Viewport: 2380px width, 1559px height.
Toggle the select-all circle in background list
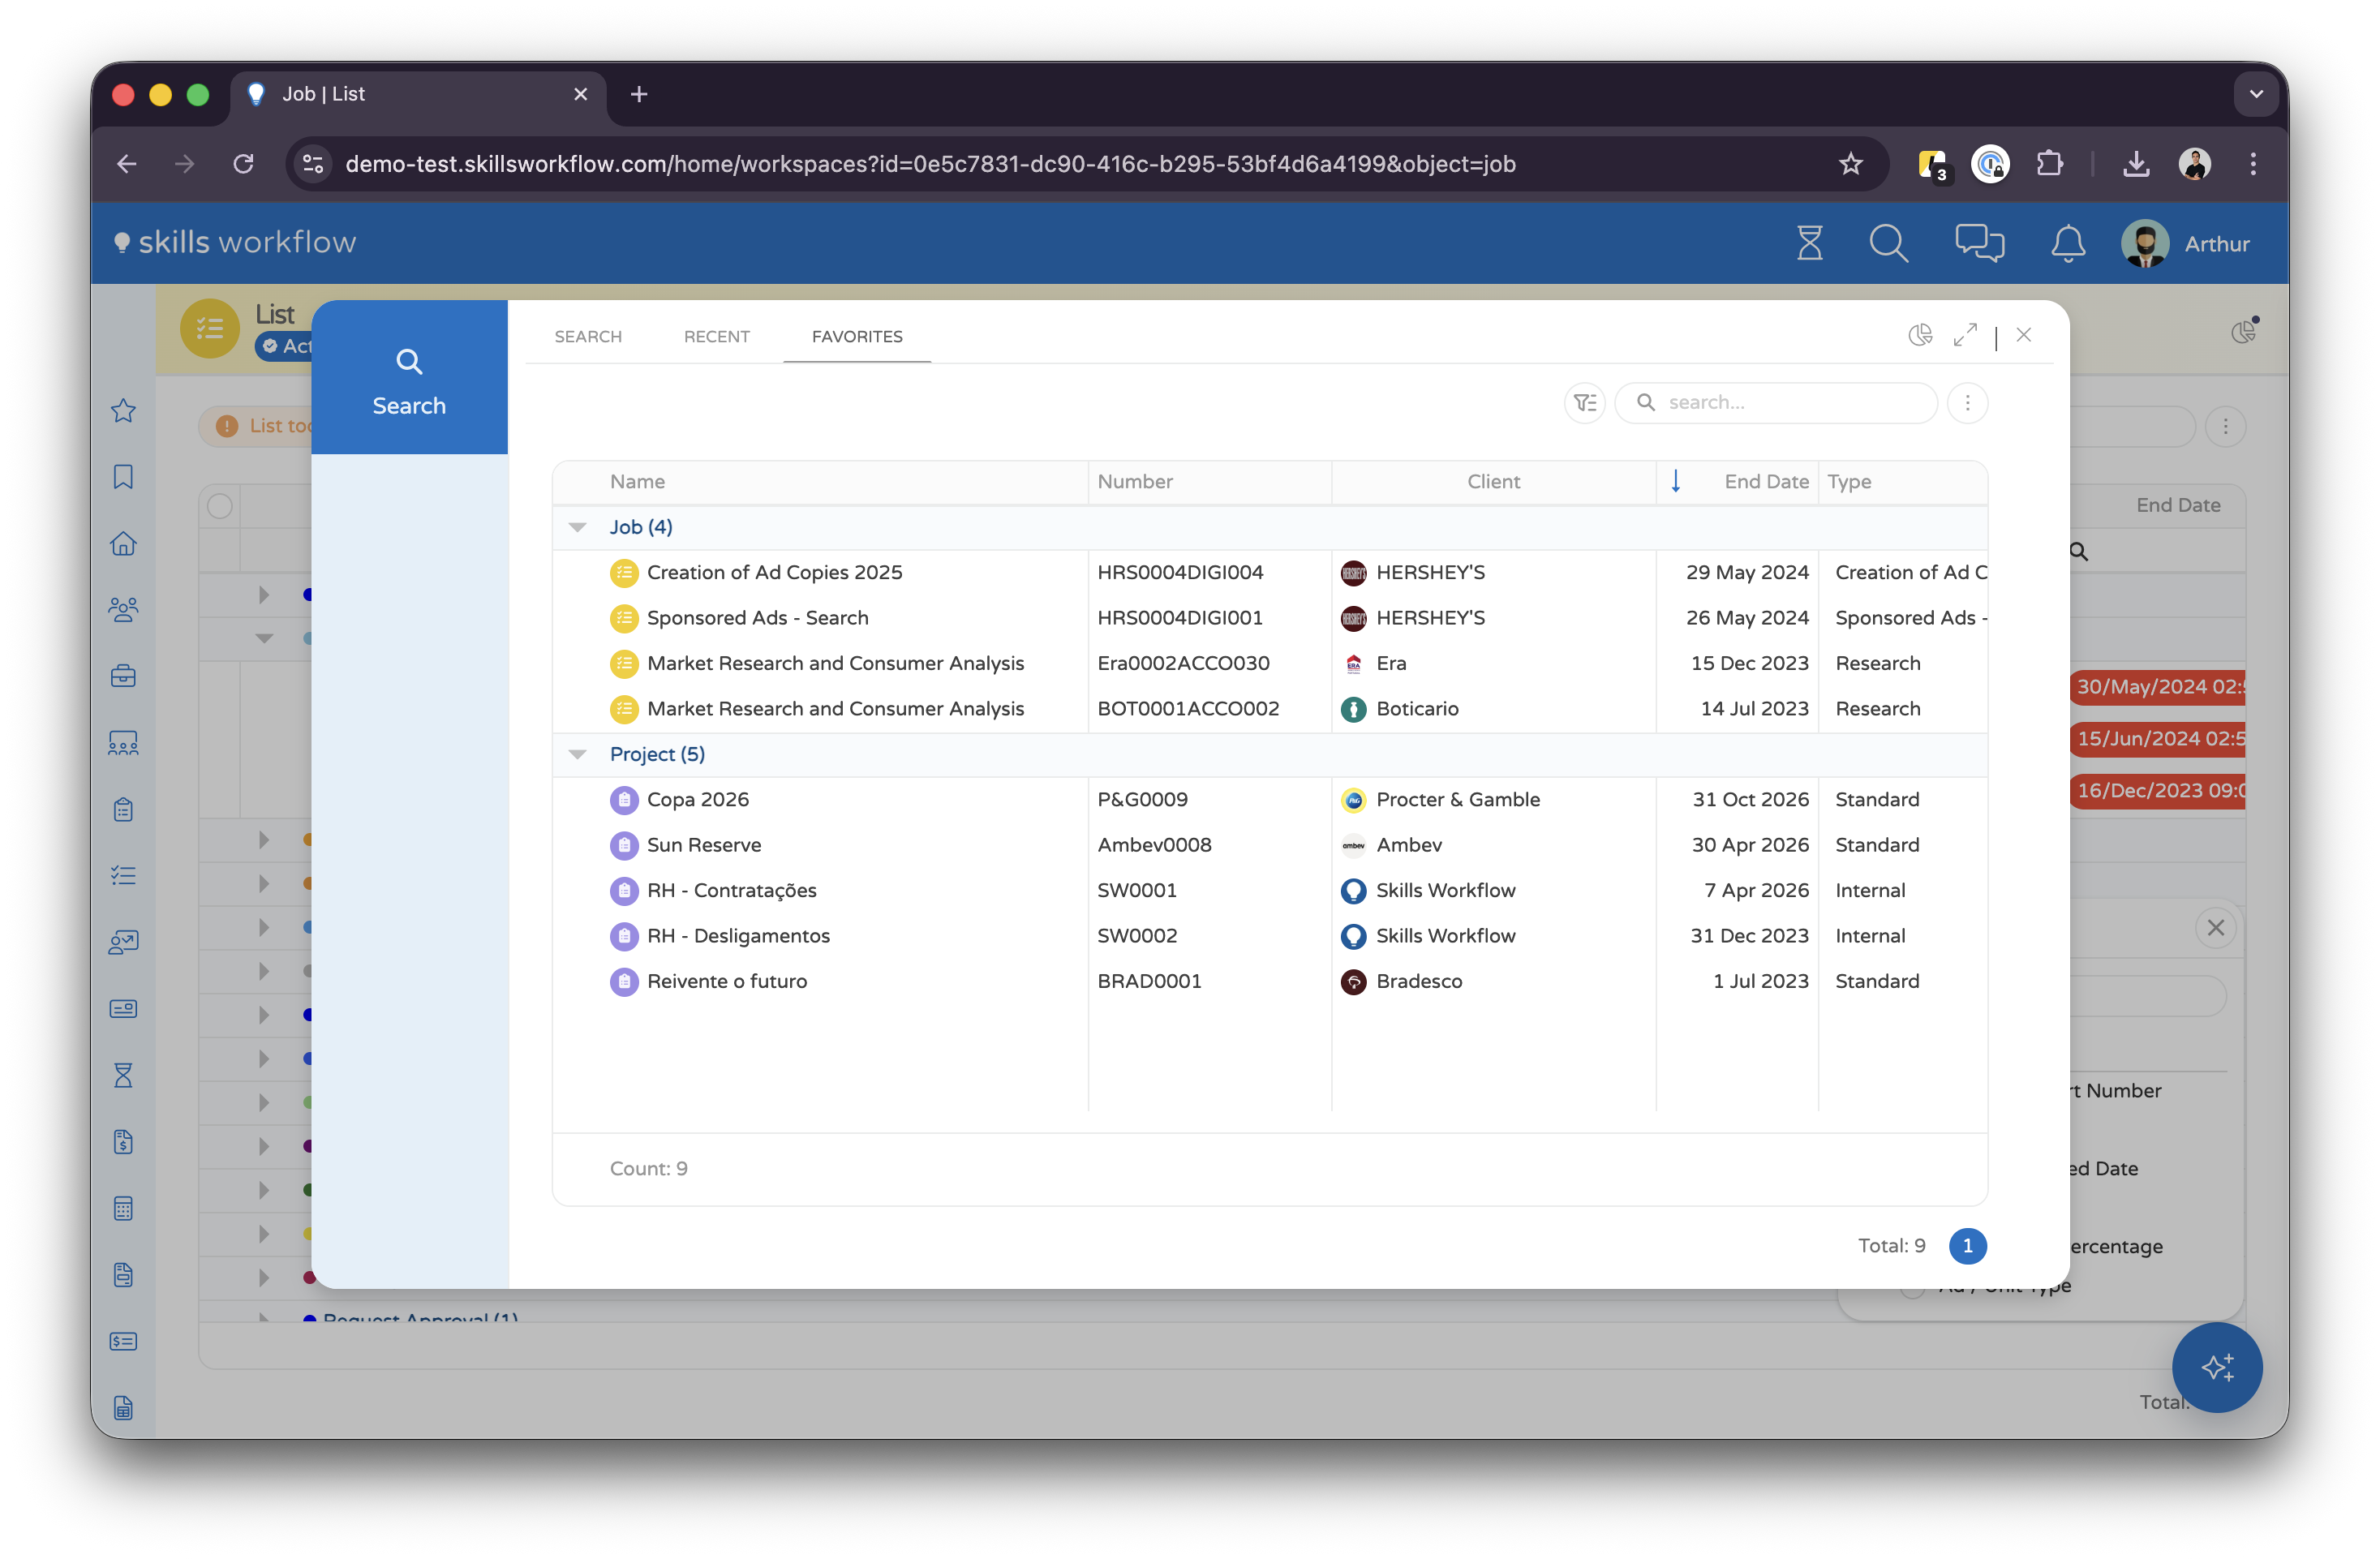(x=220, y=507)
